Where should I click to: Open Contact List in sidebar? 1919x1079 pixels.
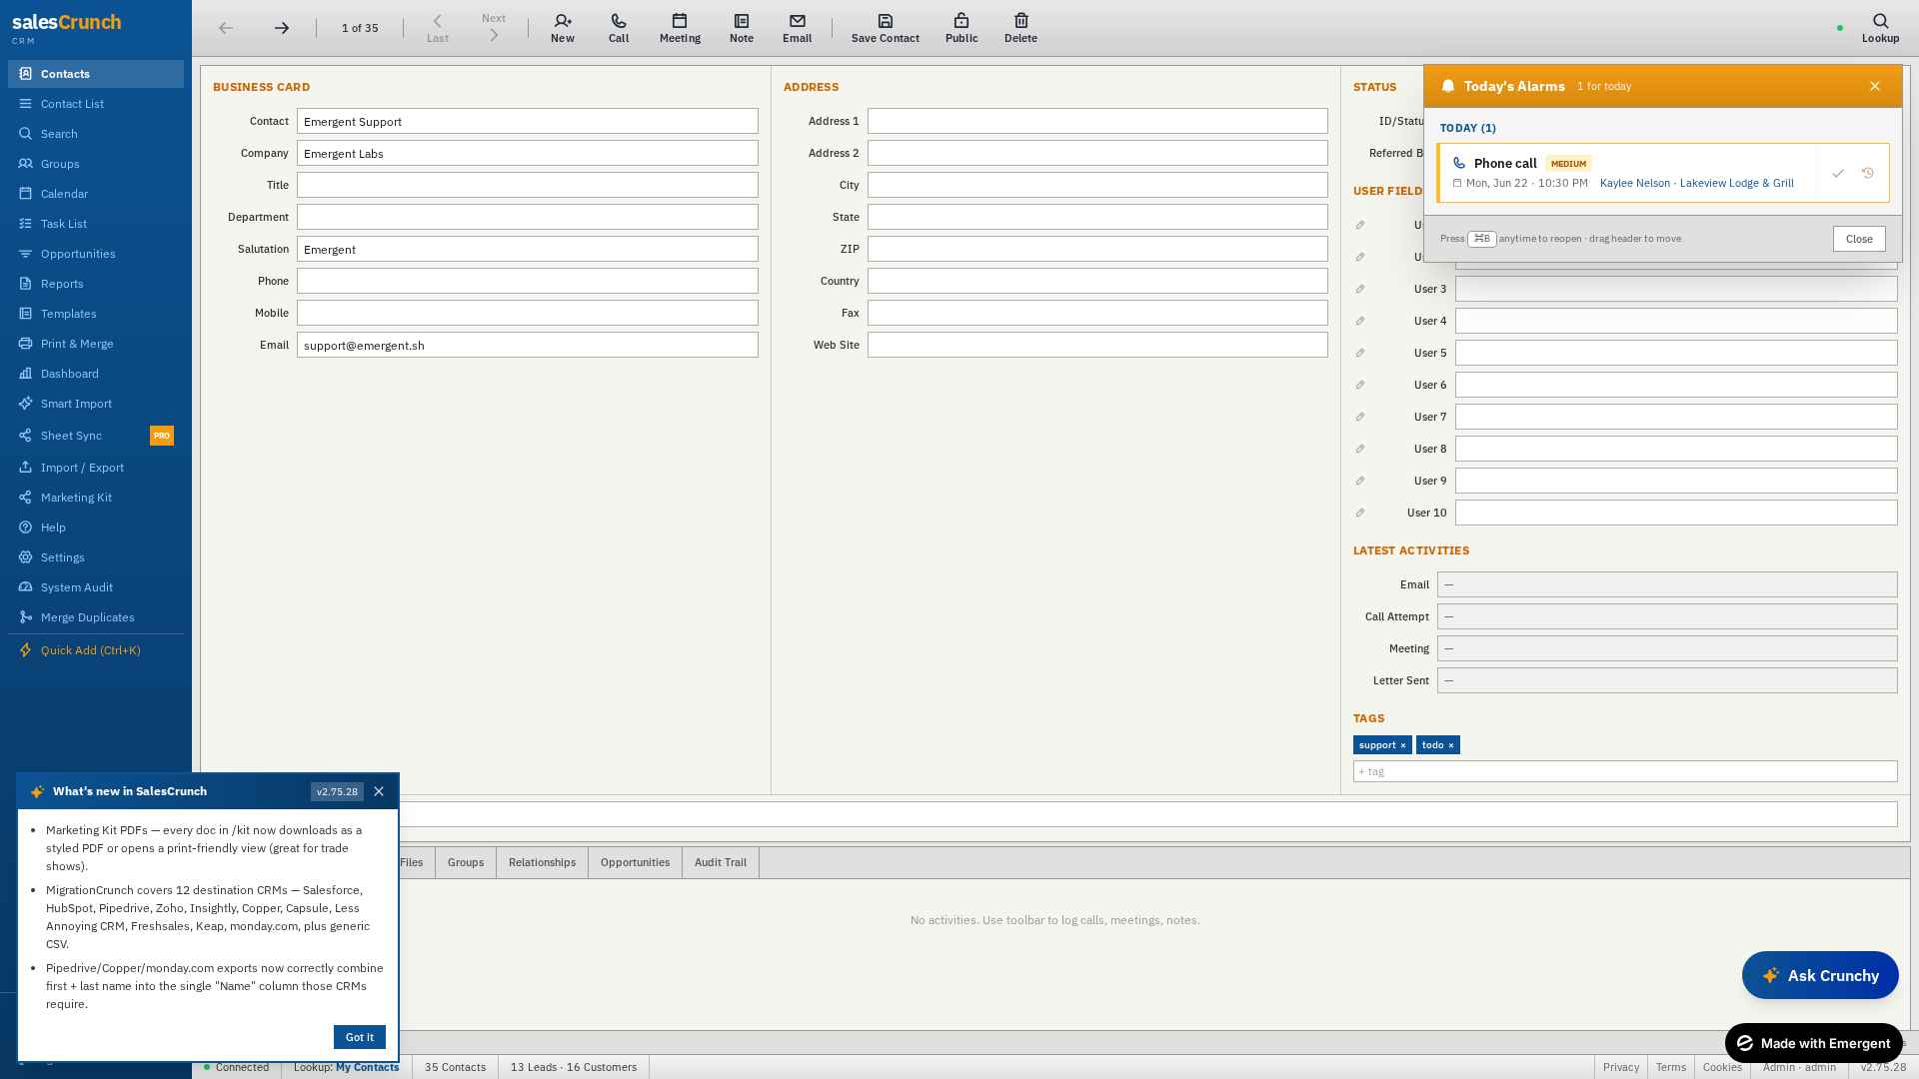tap(96, 104)
